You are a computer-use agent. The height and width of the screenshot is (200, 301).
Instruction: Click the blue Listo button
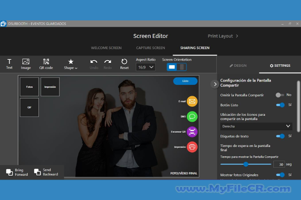[185, 81]
